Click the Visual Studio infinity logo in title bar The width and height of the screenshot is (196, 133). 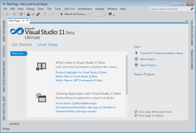(4, 4)
